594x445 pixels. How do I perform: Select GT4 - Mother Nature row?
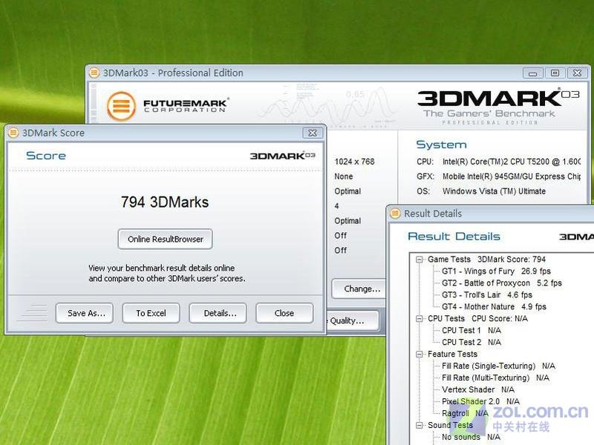[x=494, y=306]
